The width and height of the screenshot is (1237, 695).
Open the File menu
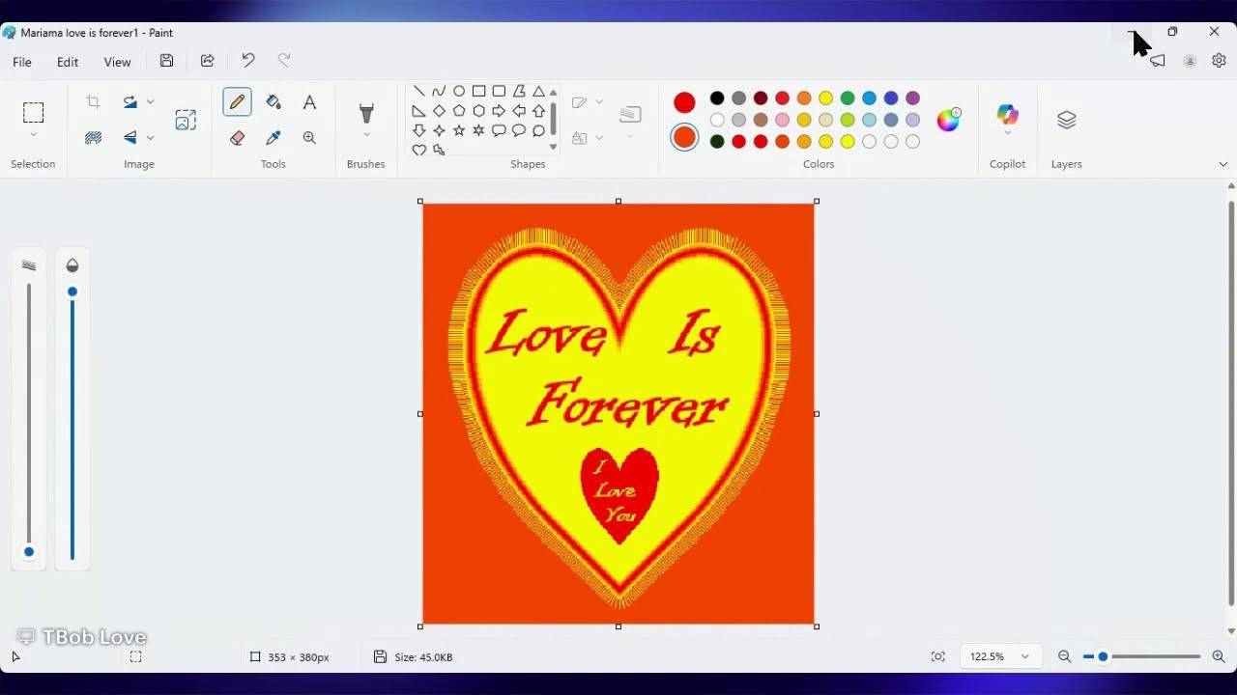point(21,62)
